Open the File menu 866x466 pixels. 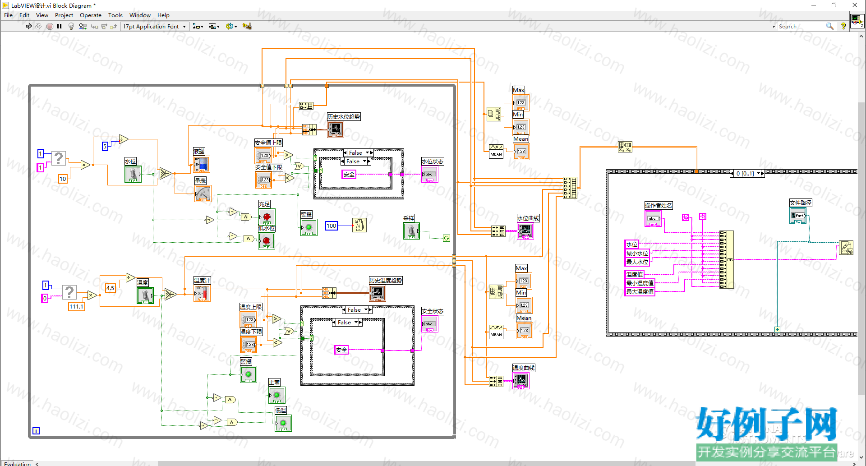pos(8,15)
